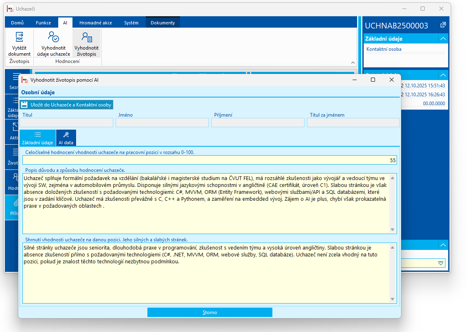Click the Titul input field
This screenshot has width=467, height=332.
[66, 122]
